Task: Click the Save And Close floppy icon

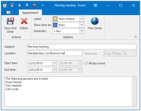Action: (x=10, y=21)
